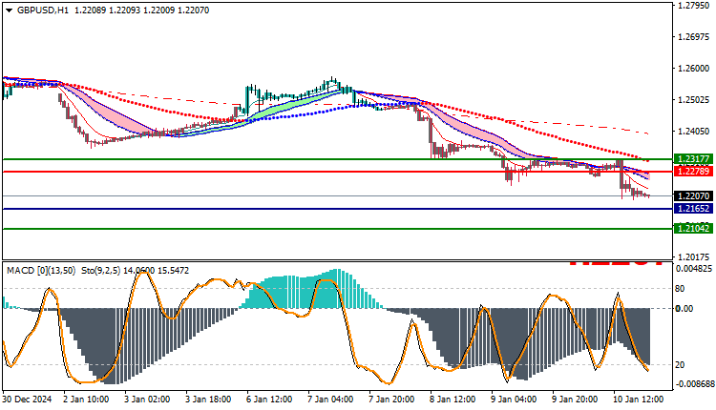Click the 1.25025 price scale value
Image resolution: width=716 pixels, height=410 pixels.
(694, 100)
